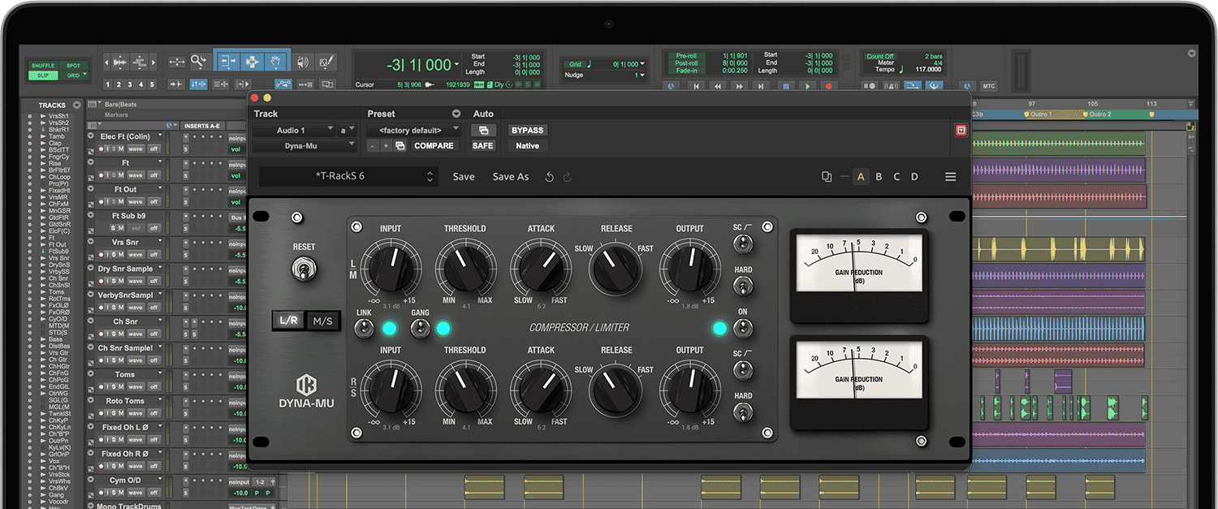1218x509 pixels.
Task: Flip the LINK toggle switch
Action: [363, 328]
